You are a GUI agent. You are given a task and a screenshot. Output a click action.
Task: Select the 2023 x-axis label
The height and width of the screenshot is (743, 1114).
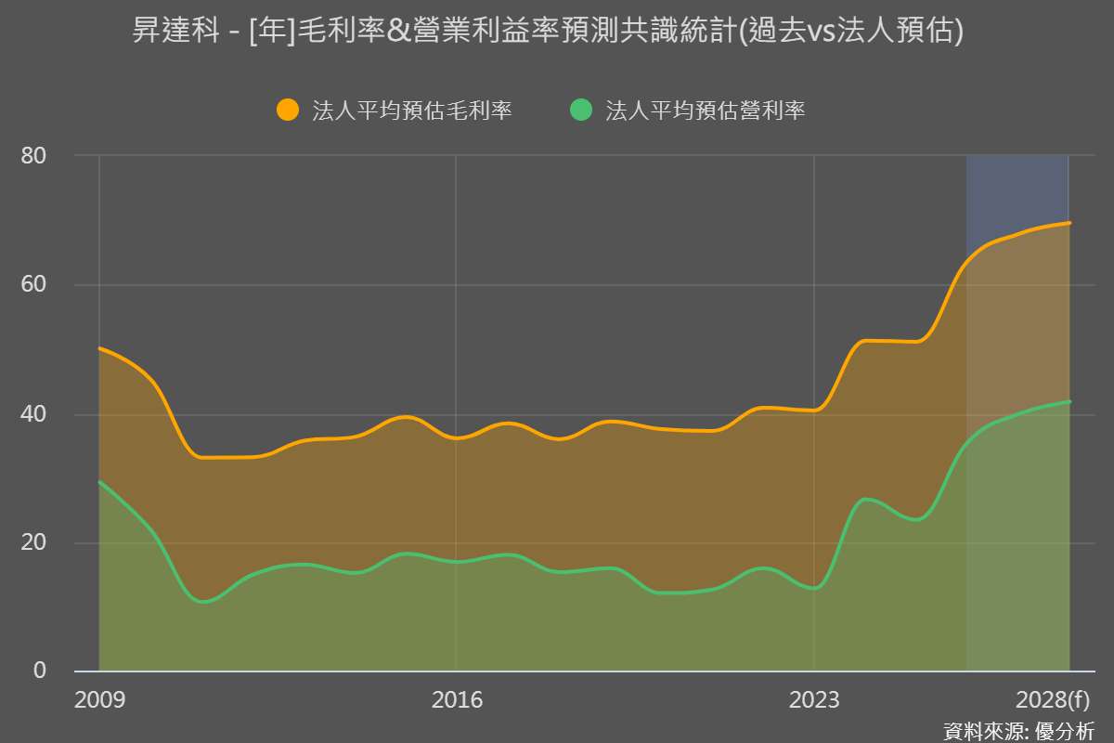tap(814, 699)
